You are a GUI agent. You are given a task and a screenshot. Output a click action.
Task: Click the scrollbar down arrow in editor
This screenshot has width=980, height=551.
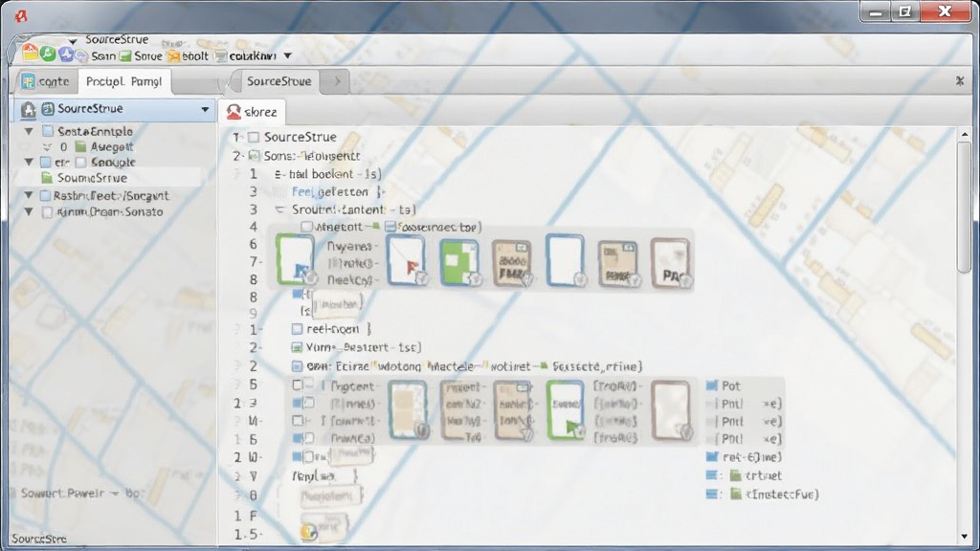tap(965, 537)
